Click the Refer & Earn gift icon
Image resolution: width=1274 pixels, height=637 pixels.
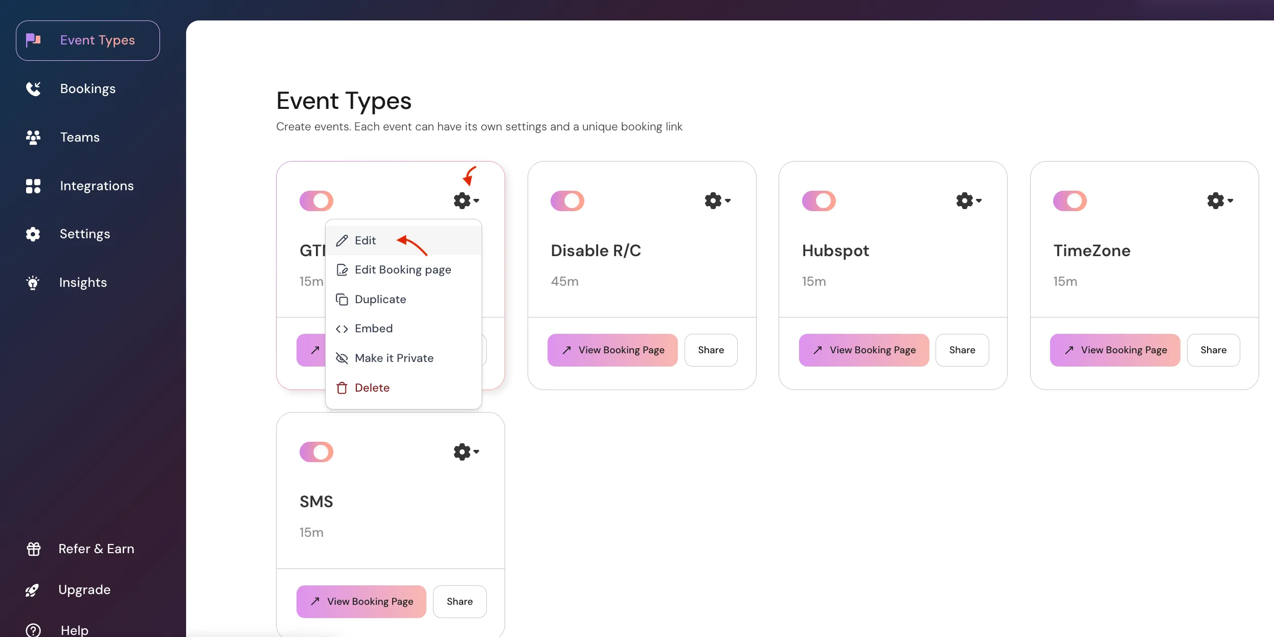[x=34, y=549]
